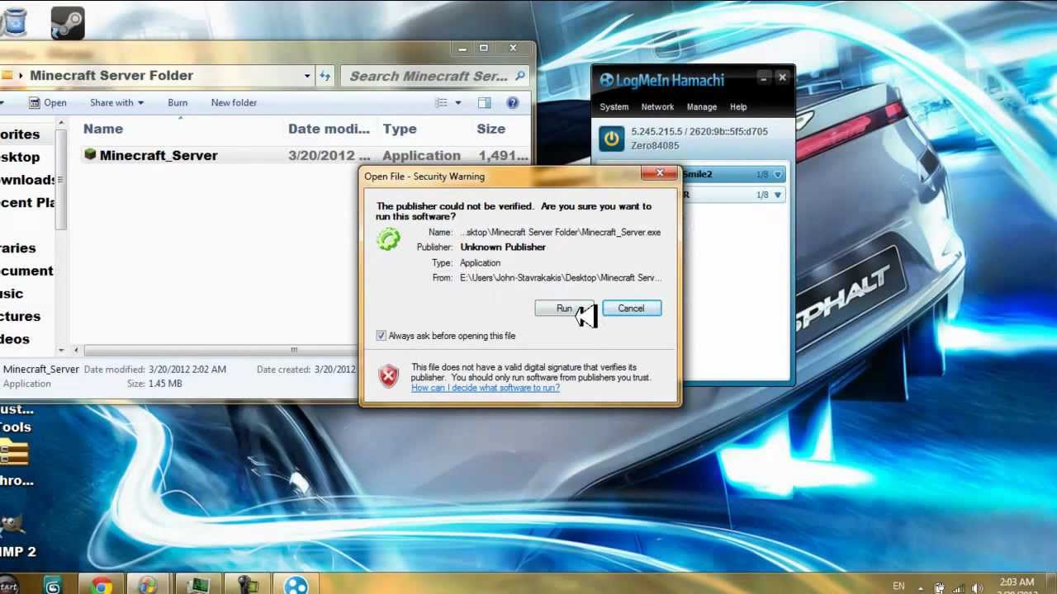
Task: Sort by Size column header
Action: tap(491, 129)
